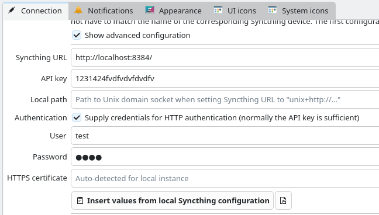Focus the Password field
Image resolution: width=379 pixels, height=215 pixels.
[x=225, y=157]
